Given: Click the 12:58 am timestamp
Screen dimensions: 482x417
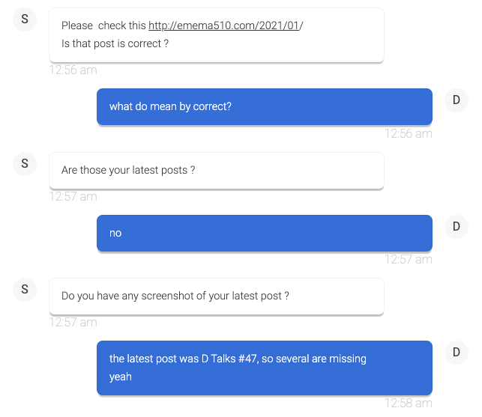Looking at the screenshot, I should [409, 403].
